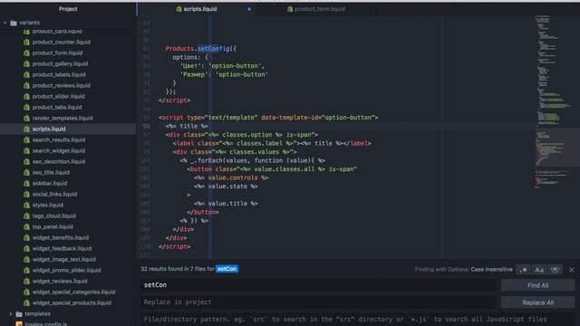
Task: Click the Project panel header
Action: click(x=68, y=9)
